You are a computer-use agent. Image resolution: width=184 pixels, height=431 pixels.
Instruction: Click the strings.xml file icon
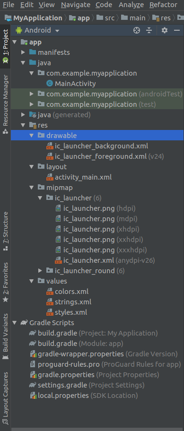[x=50, y=302]
